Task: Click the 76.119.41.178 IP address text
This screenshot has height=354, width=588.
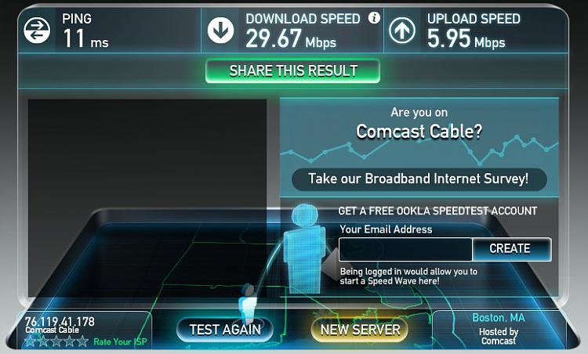Action: click(60, 321)
